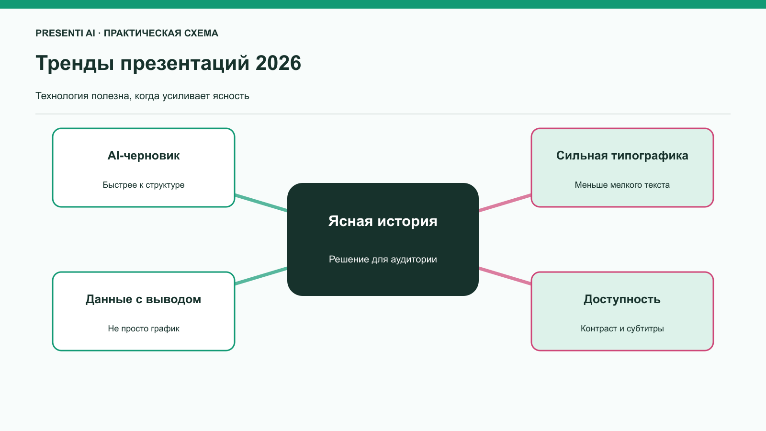The height and width of the screenshot is (431, 766).
Task: Click the text "Быстрее к структуре"
Action: pyautogui.click(x=144, y=185)
